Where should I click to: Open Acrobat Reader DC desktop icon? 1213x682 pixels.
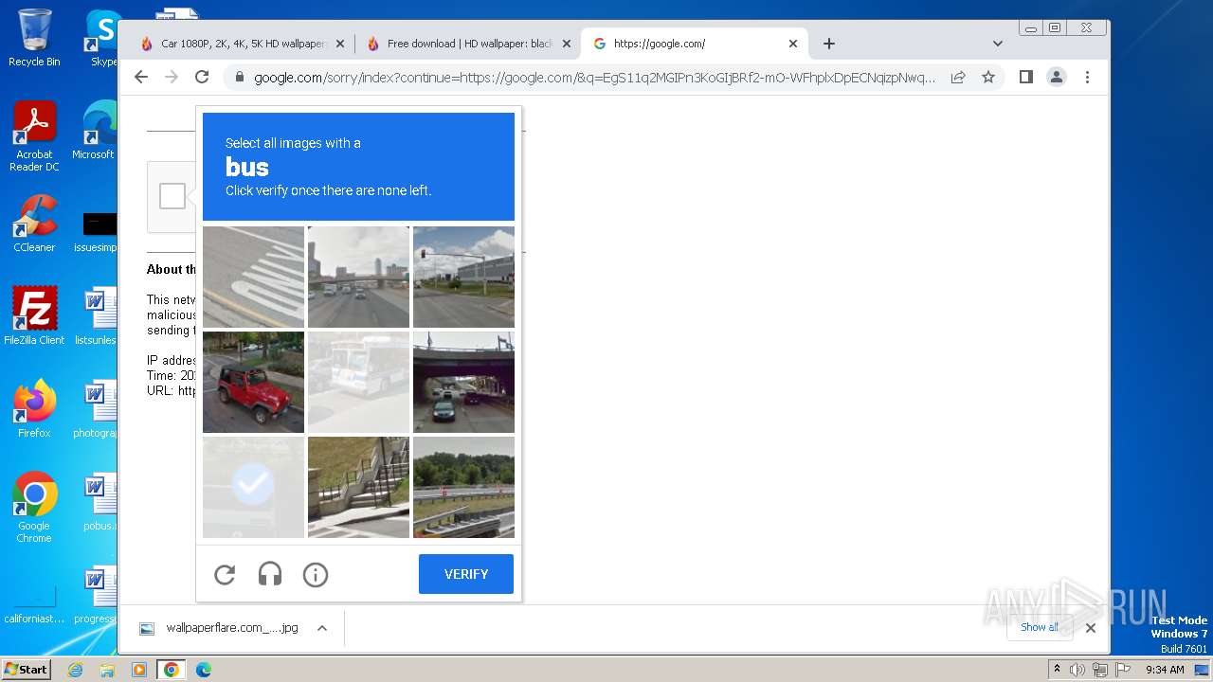(x=34, y=136)
